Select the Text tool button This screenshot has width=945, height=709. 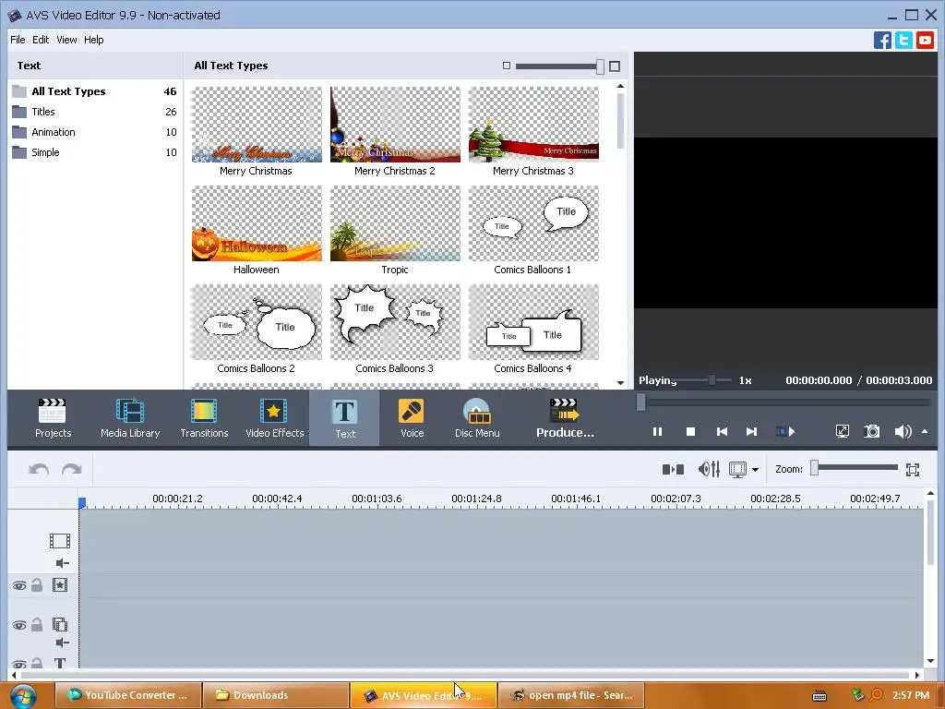click(x=345, y=418)
